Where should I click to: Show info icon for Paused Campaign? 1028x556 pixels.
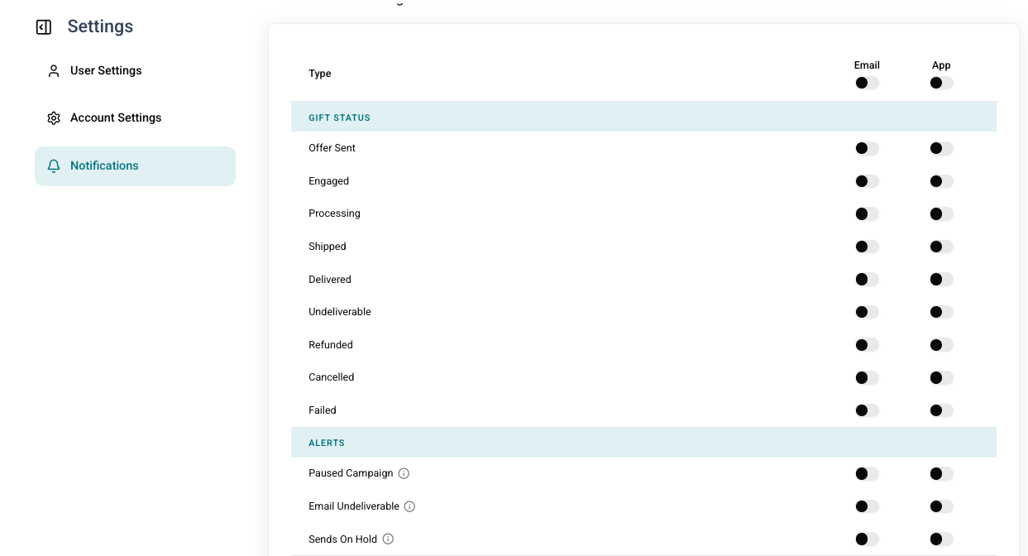pyautogui.click(x=404, y=474)
